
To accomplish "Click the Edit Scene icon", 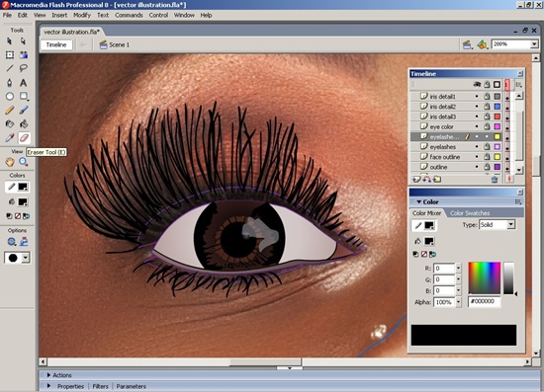I will [467, 44].
